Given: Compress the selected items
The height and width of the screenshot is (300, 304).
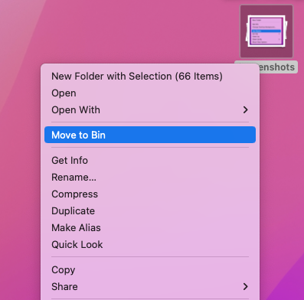Looking at the screenshot, I should tap(150, 194).
